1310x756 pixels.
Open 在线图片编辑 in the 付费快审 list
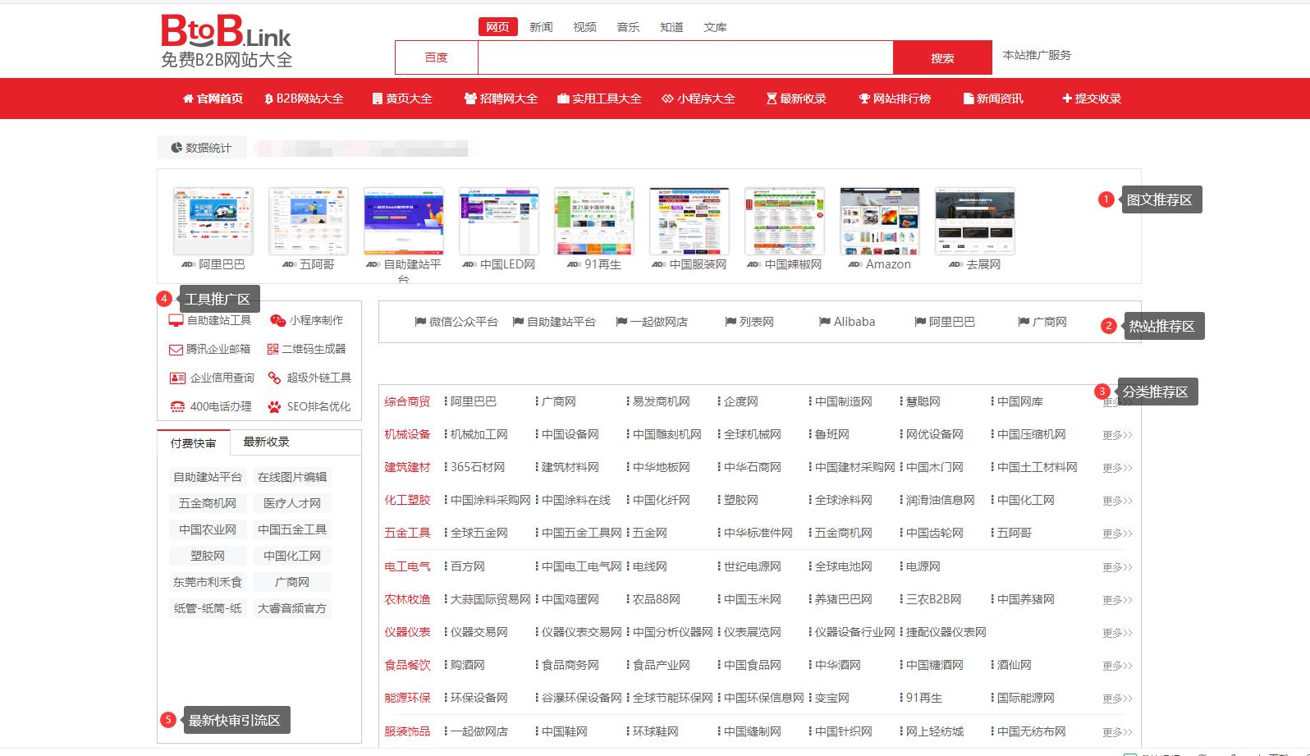click(x=292, y=477)
